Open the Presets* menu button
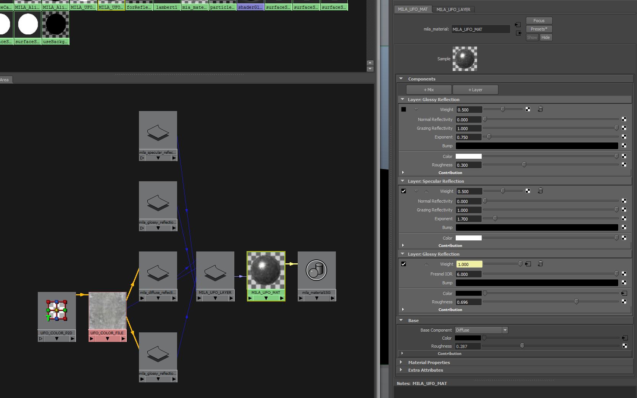This screenshot has height=398, width=637. (x=539, y=29)
